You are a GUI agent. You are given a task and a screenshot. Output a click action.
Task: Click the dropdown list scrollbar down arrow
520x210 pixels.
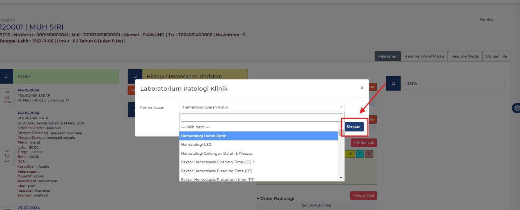click(341, 177)
